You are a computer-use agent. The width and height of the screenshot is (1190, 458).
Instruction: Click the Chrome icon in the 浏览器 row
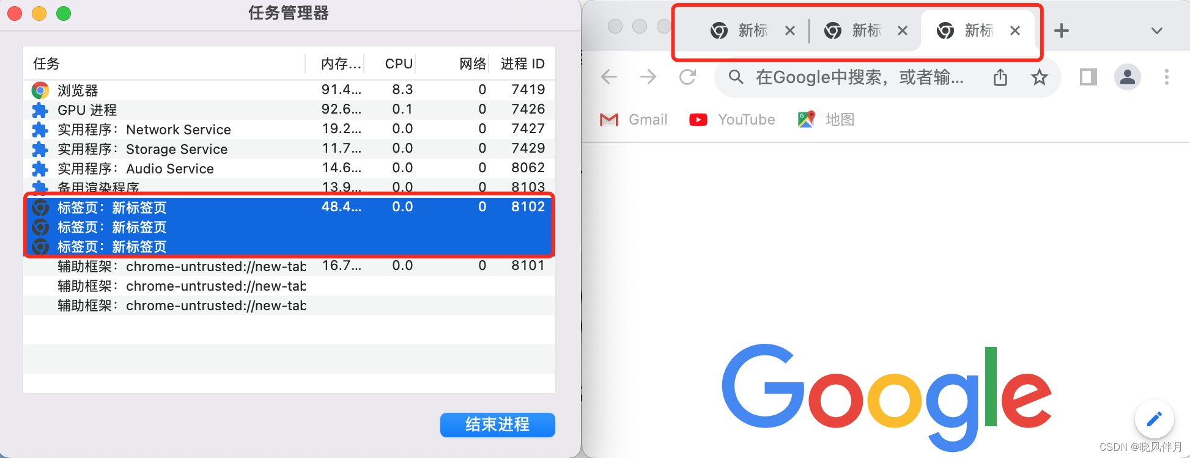coord(40,90)
